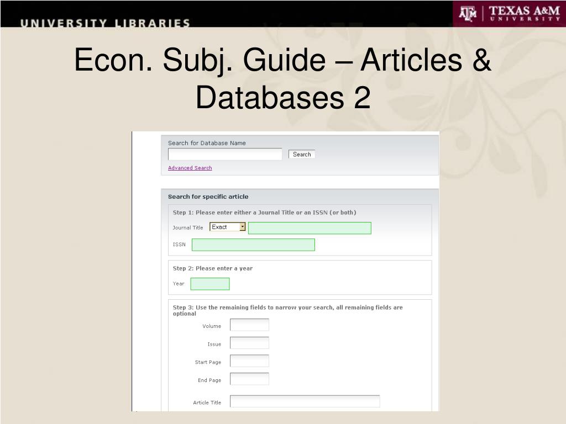The width and height of the screenshot is (566, 424).
Task: Click the Search button for database name
Action: tap(302, 155)
